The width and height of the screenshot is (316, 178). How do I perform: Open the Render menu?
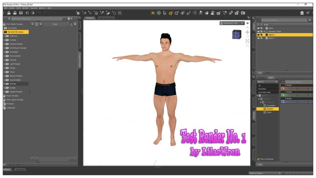(26, 8)
